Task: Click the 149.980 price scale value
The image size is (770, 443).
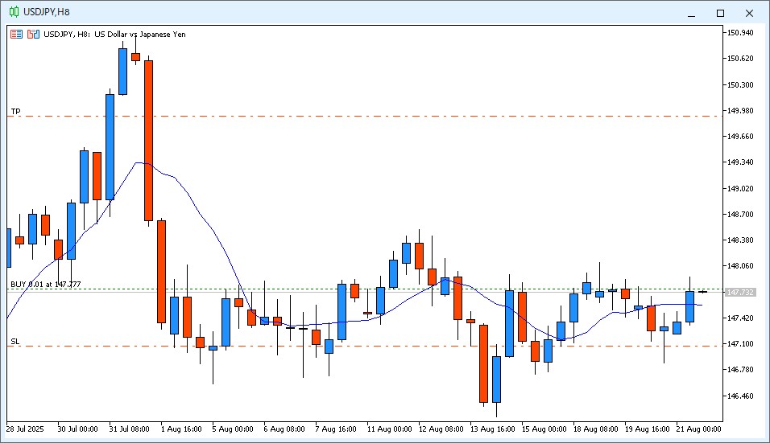Action: click(740, 111)
